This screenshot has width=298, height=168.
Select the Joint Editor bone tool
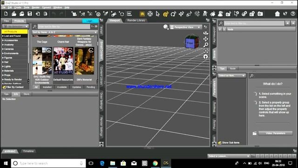197,14
